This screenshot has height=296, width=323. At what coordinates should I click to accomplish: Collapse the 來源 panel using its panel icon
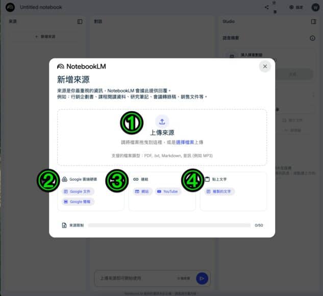(80, 21)
